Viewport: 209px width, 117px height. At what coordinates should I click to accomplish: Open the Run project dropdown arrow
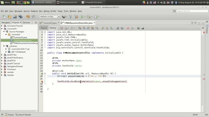click(x=85, y=17)
